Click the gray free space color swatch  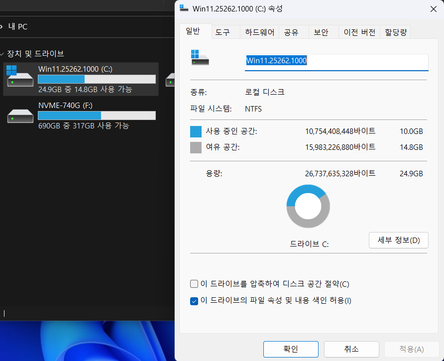click(x=196, y=147)
